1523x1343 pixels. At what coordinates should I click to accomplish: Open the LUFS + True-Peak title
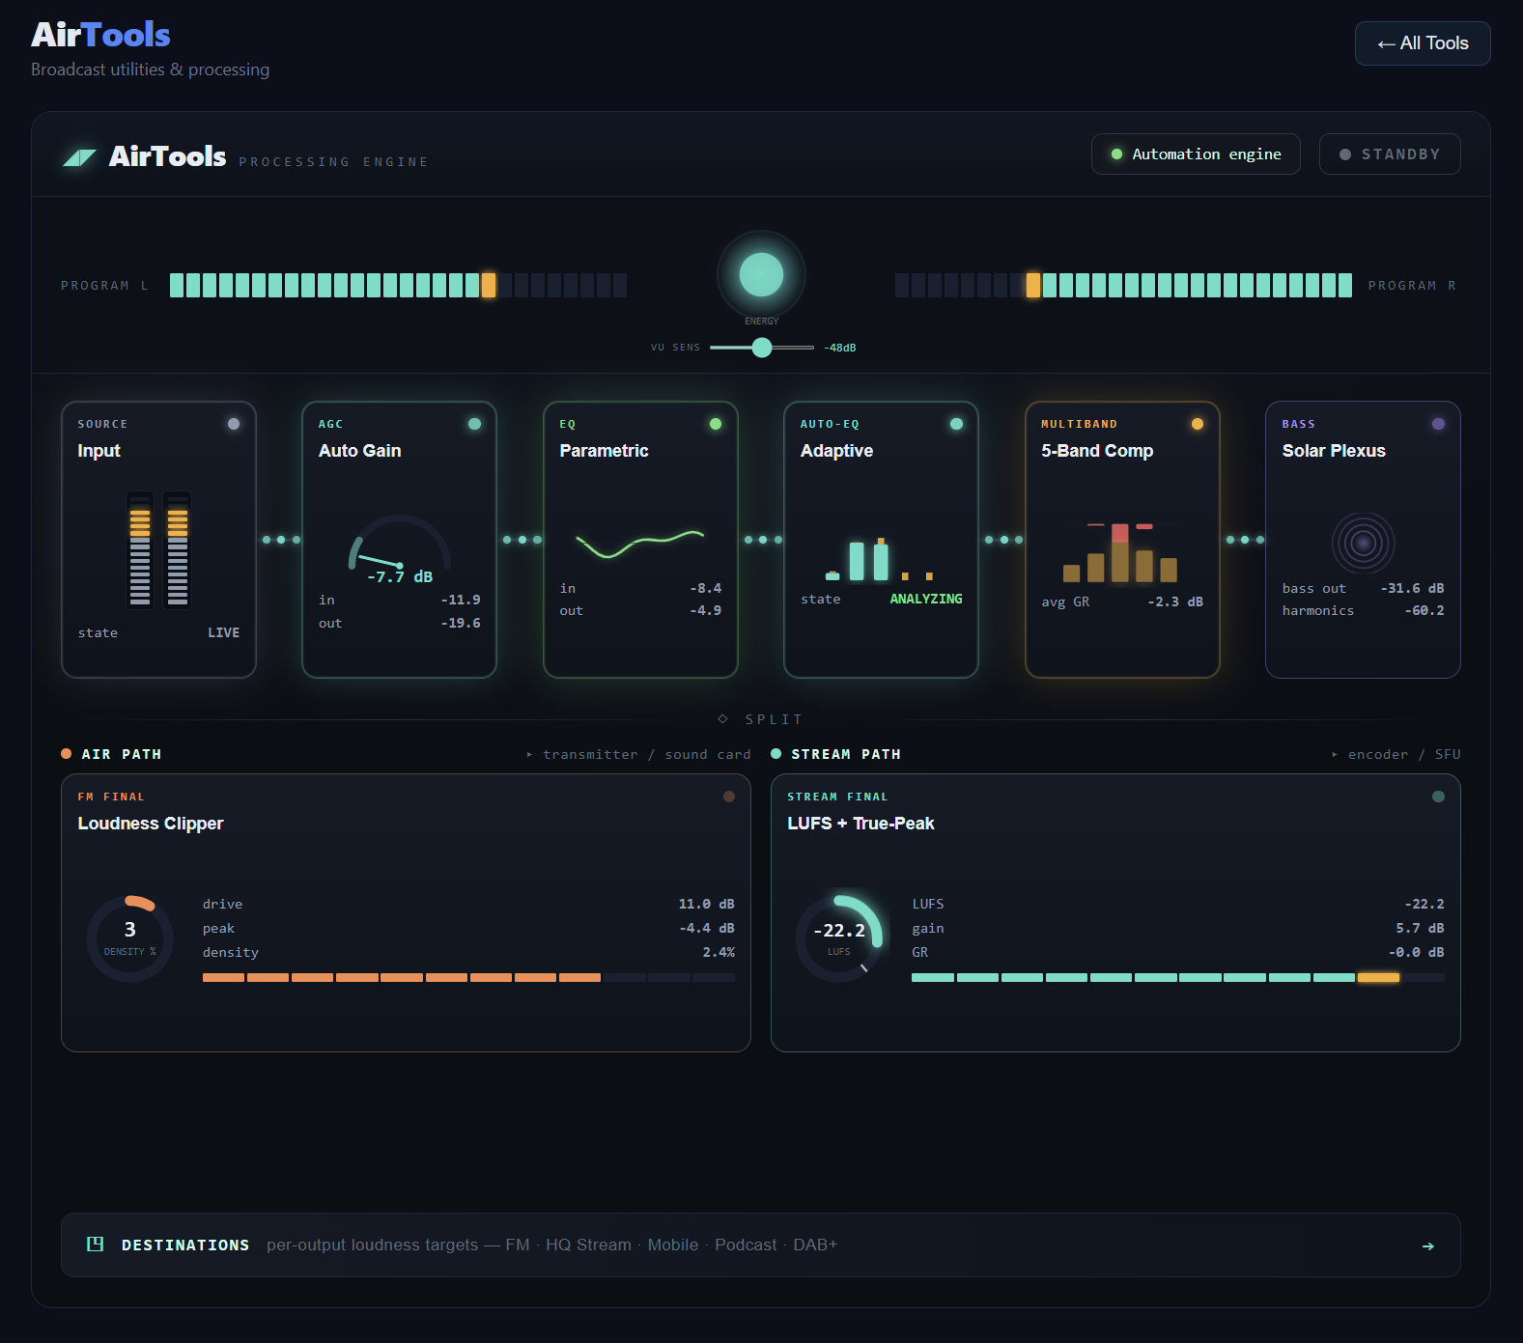pos(860,824)
